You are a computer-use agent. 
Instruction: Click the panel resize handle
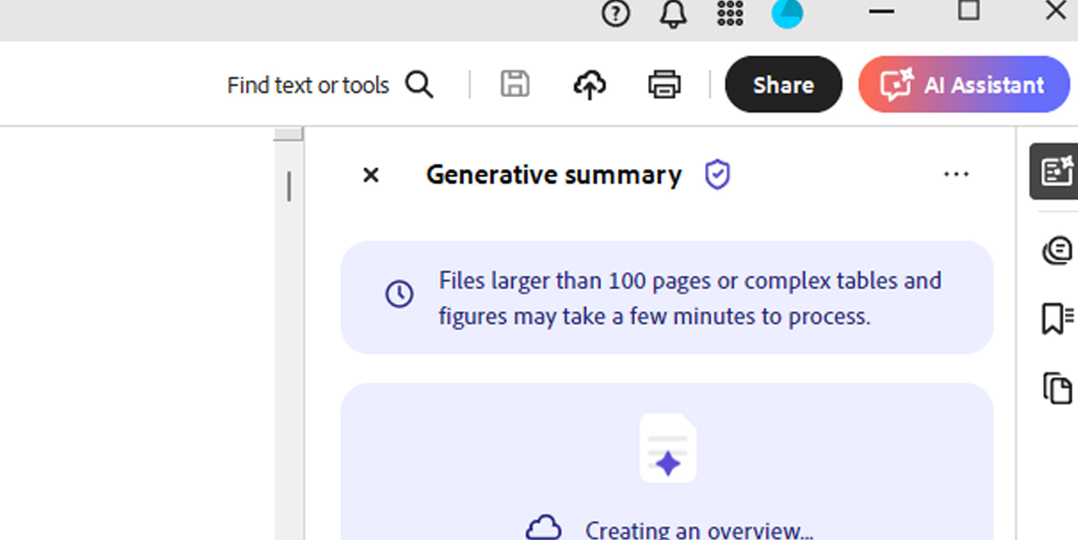coord(289,186)
